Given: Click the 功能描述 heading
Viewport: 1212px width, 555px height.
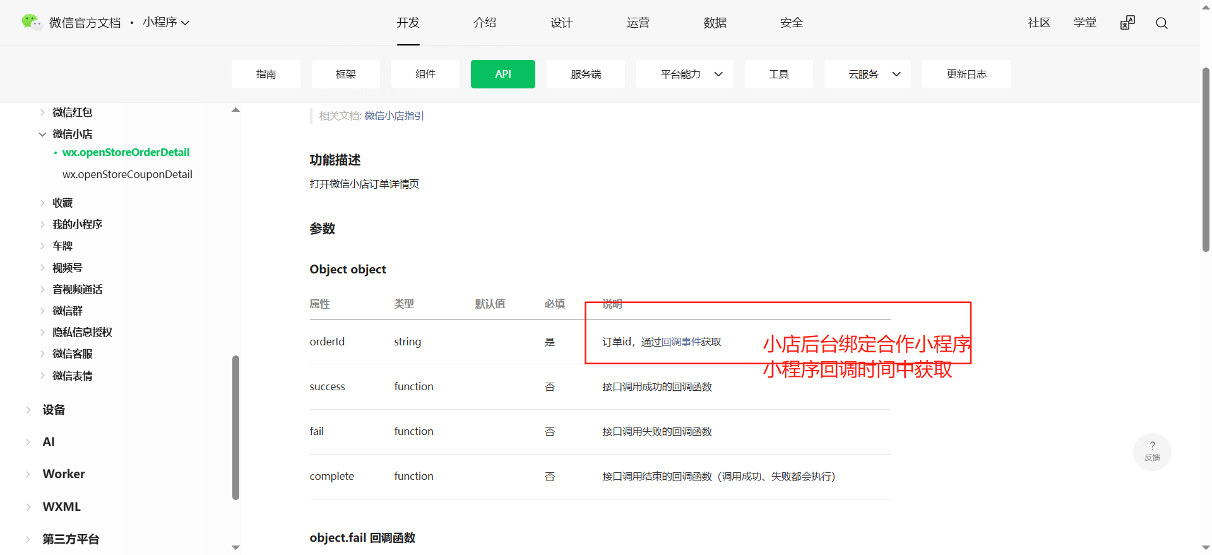Looking at the screenshot, I should [335, 160].
